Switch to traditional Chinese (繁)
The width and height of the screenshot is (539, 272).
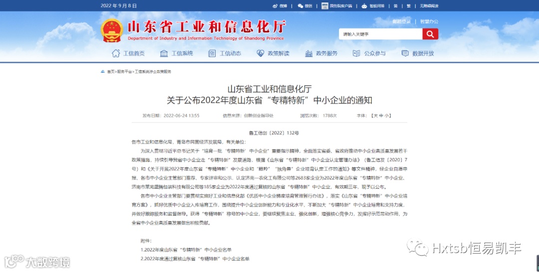click(409, 6)
